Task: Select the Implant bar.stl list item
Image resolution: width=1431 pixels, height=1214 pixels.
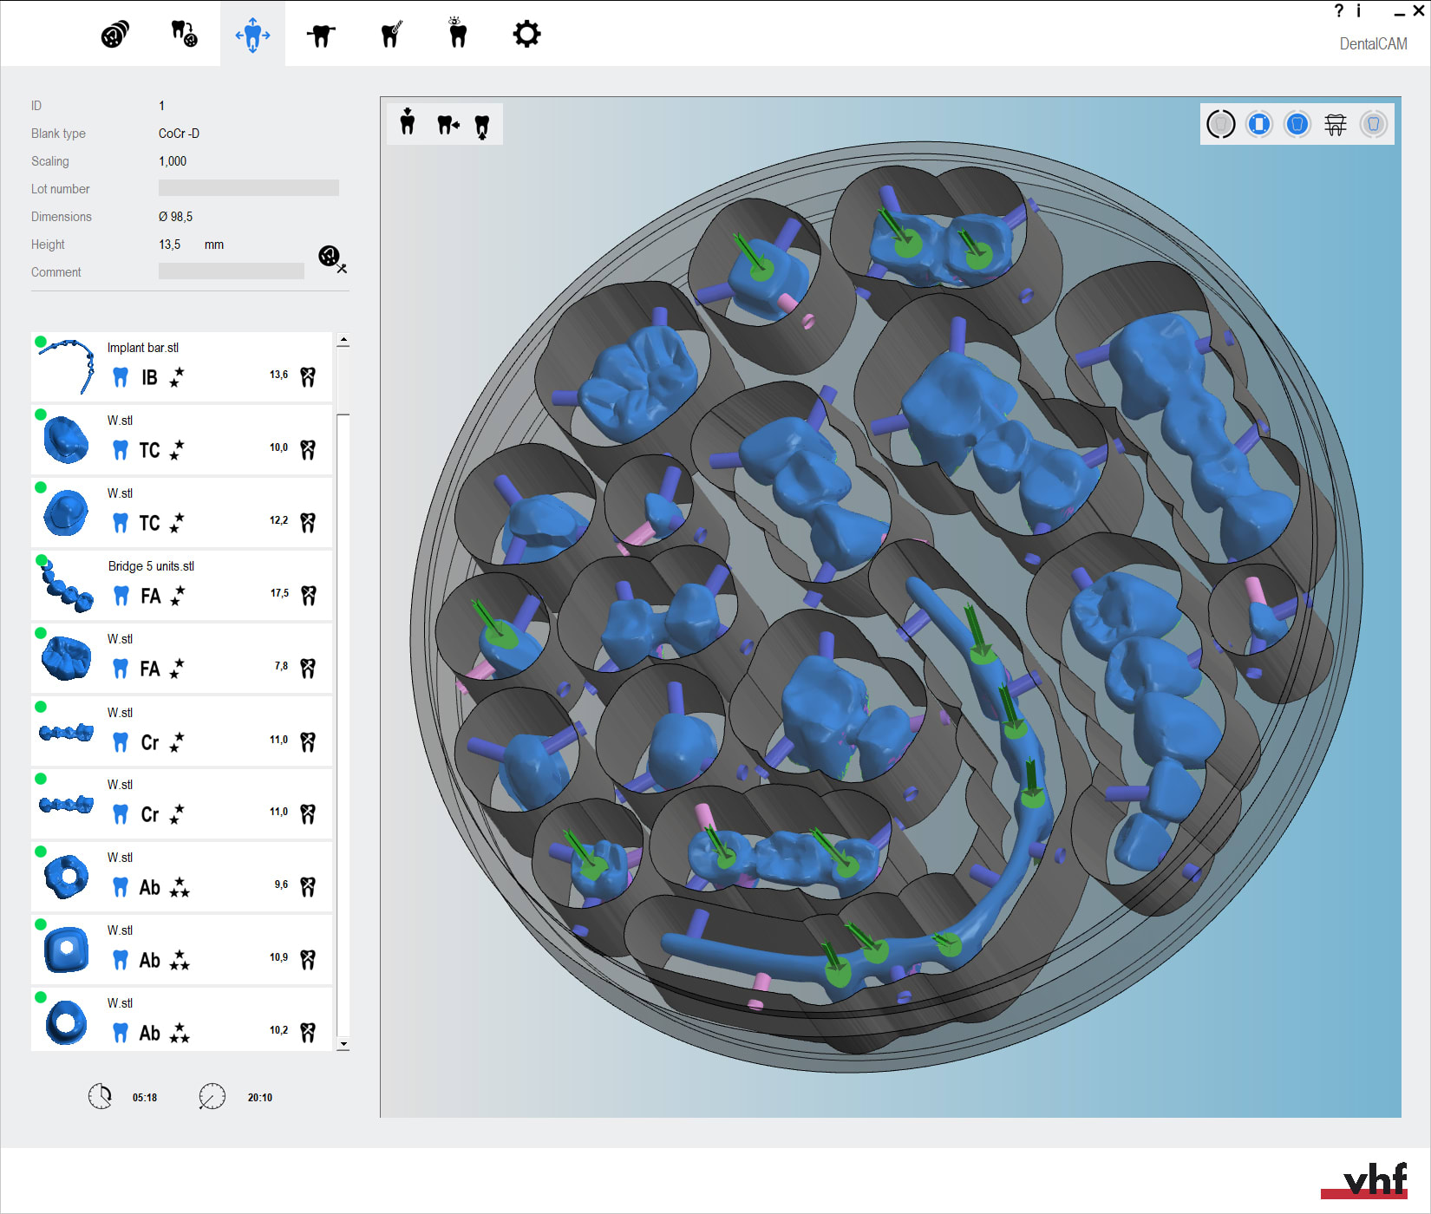Action: [x=181, y=367]
